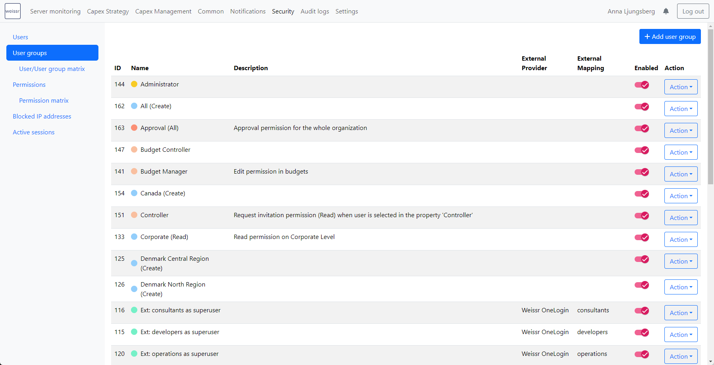714x365 pixels.
Task: Open the notifications bell icon
Action: (x=666, y=11)
